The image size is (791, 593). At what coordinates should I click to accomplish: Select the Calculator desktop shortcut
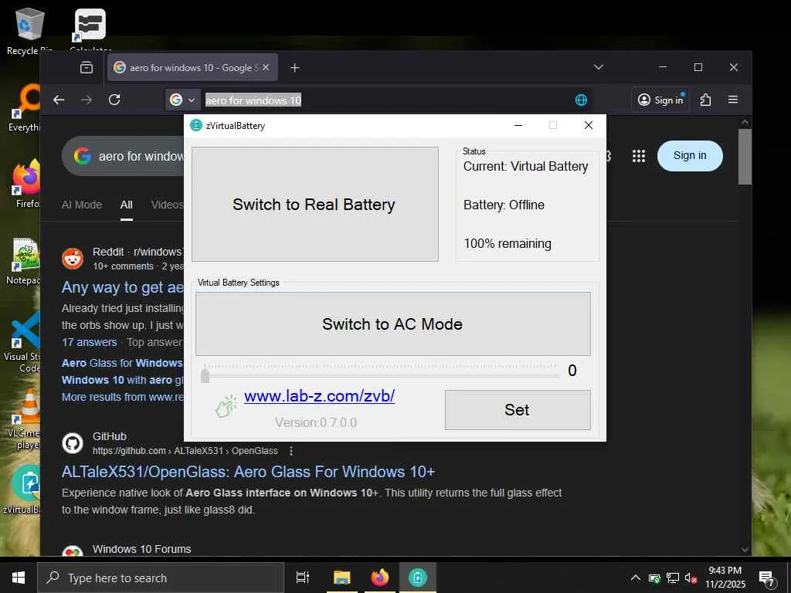(x=90, y=30)
